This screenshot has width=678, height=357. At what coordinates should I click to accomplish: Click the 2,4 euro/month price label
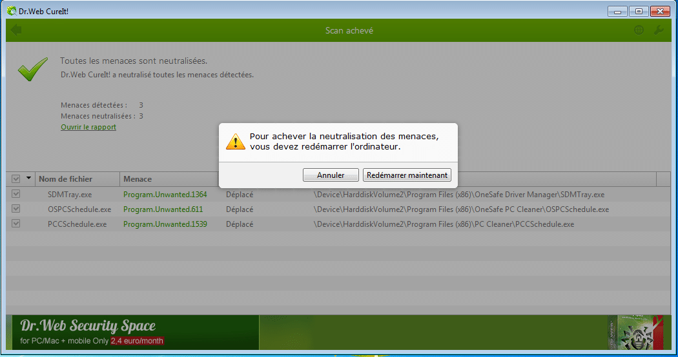point(137,341)
